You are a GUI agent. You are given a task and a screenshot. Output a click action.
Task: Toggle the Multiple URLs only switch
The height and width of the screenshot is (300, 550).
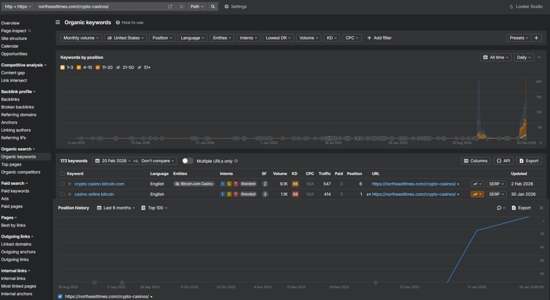187,161
